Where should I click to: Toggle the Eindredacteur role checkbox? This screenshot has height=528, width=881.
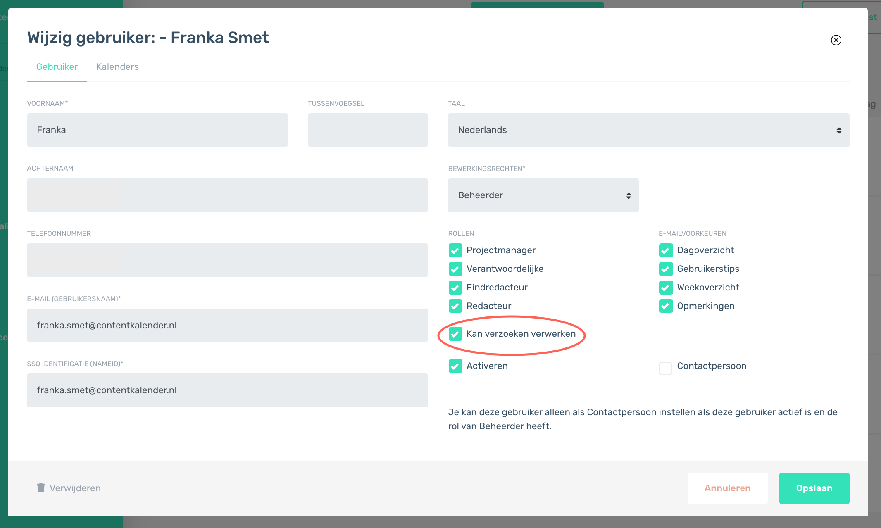point(455,288)
